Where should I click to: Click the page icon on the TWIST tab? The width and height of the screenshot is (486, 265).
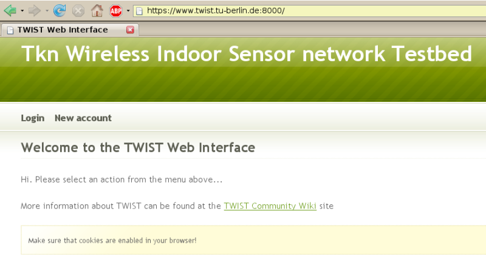pyautogui.click(x=10, y=30)
